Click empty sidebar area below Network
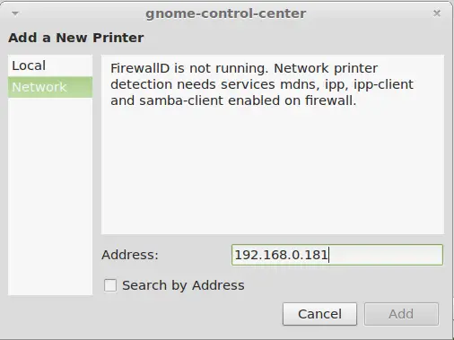 click(x=50, y=196)
